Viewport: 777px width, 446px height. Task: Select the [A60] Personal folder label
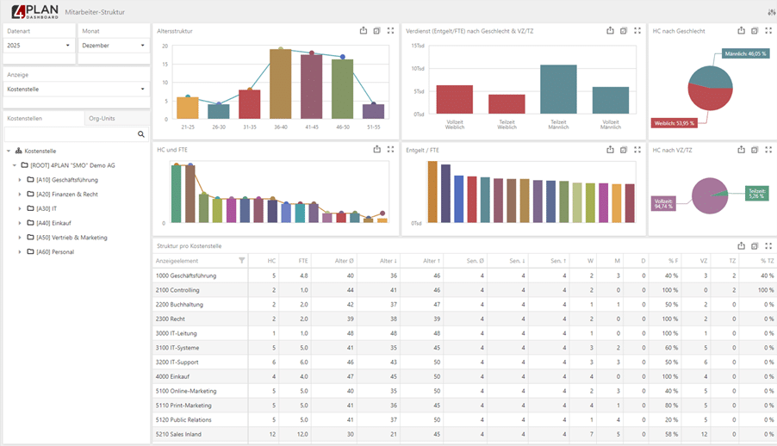click(55, 251)
